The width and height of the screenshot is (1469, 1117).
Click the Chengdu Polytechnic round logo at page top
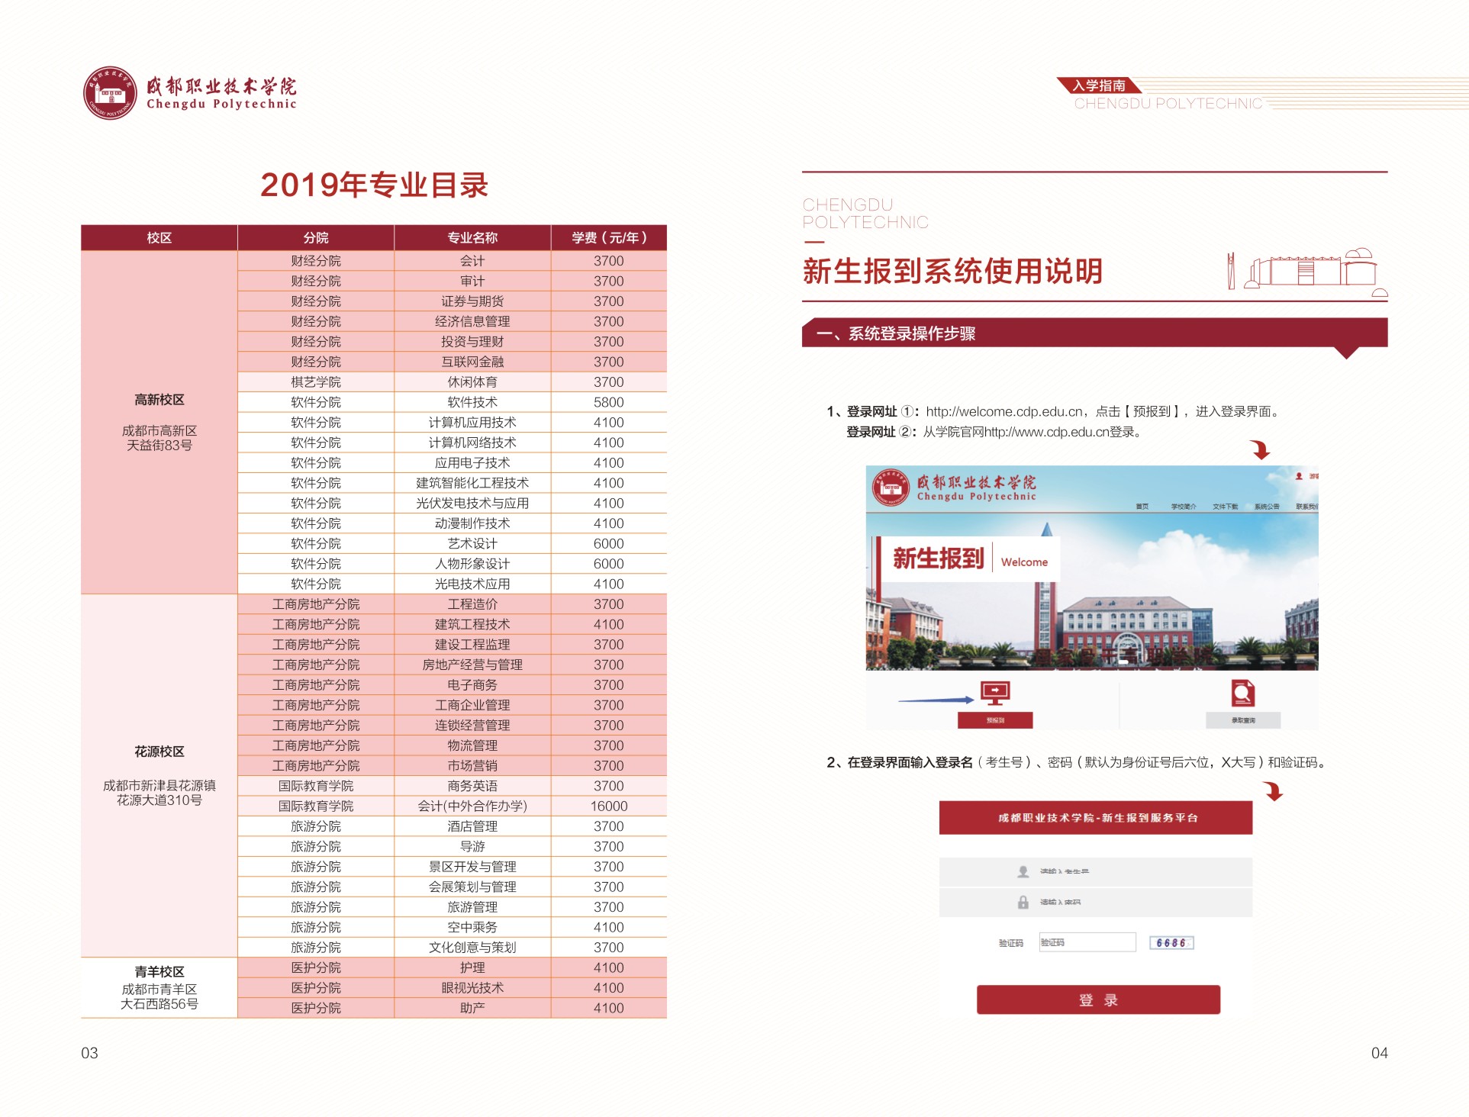coord(110,92)
